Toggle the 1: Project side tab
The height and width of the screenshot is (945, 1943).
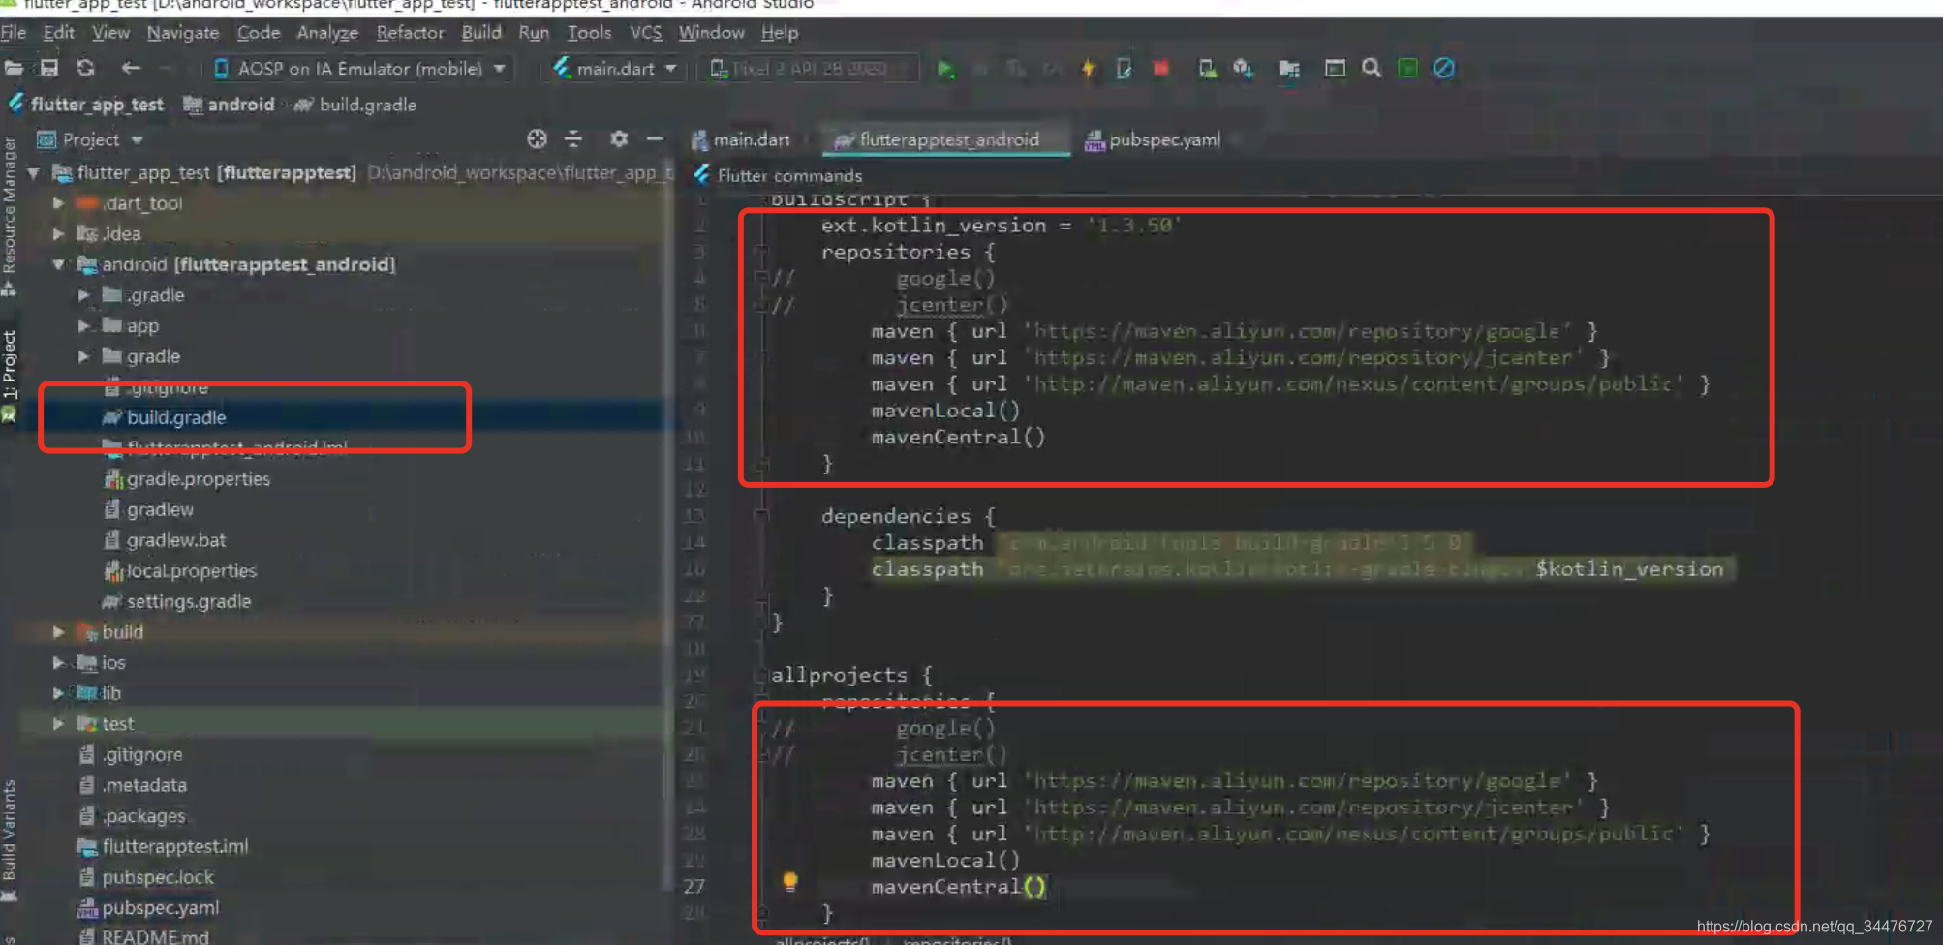tap(10, 365)
